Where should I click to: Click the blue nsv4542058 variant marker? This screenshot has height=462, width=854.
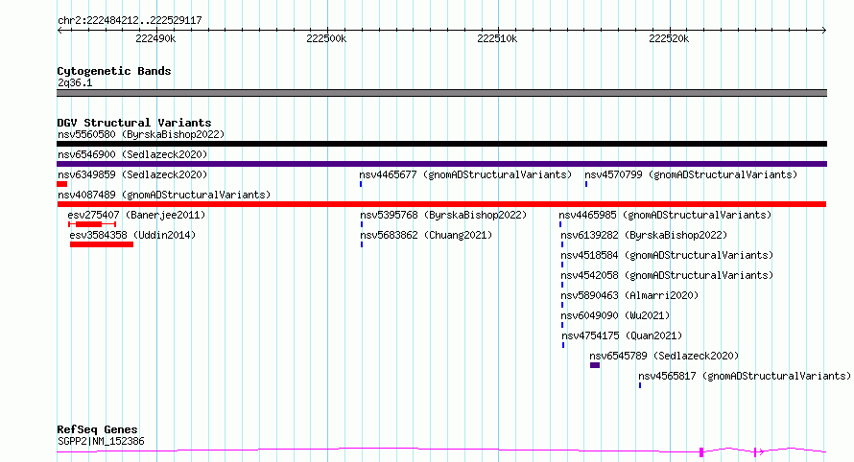click(562, 285)
